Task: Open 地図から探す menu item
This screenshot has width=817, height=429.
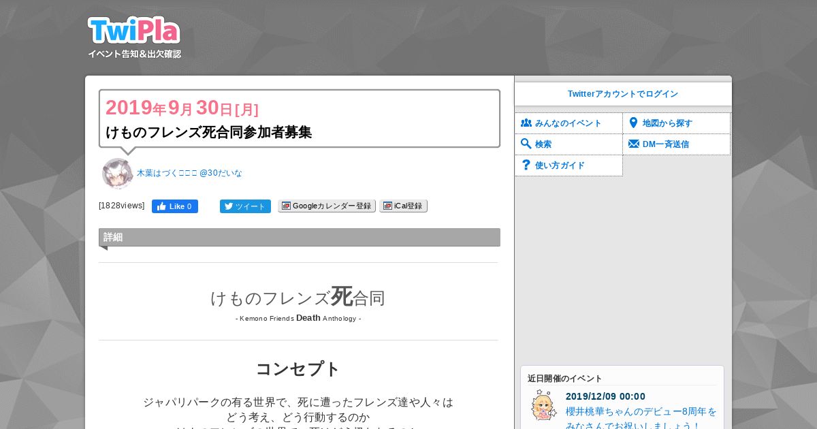Action: [677, 123]
